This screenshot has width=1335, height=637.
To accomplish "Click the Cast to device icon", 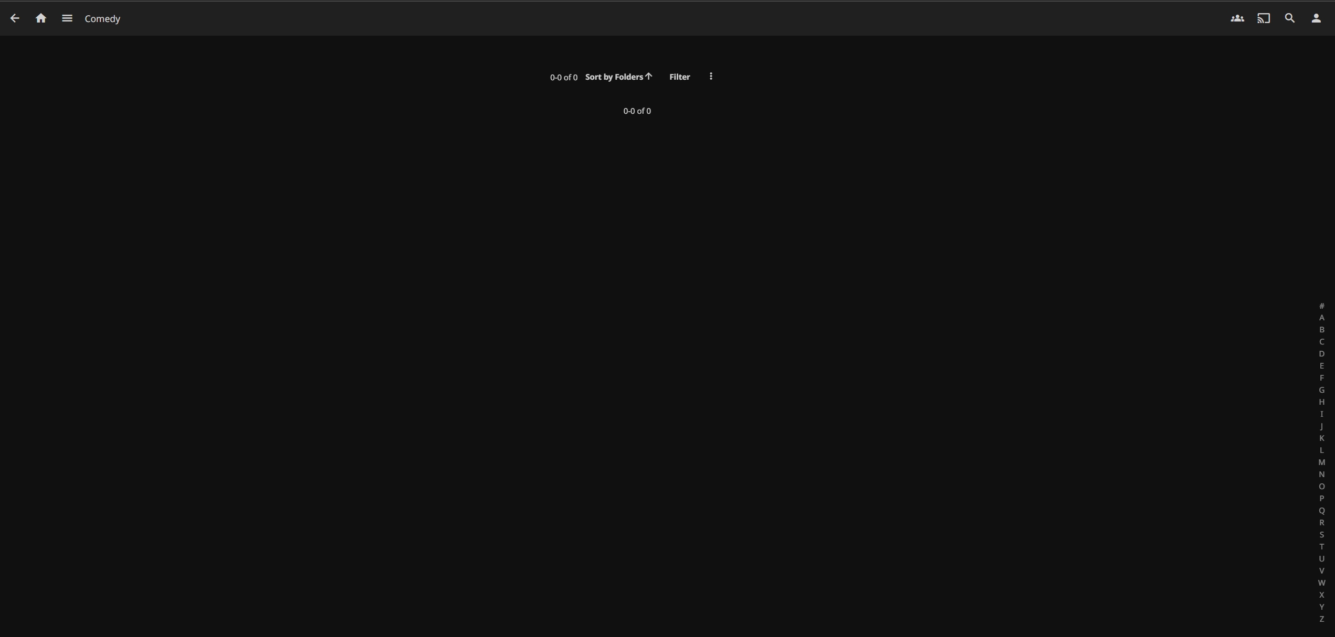I will click(1263, 18).
